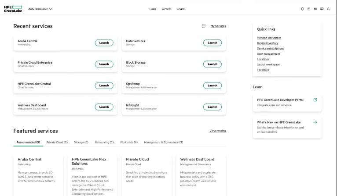Switch to Management & Governance (3) tab
The height and width of the screenshot is (196, 337).
click(164, 143)
